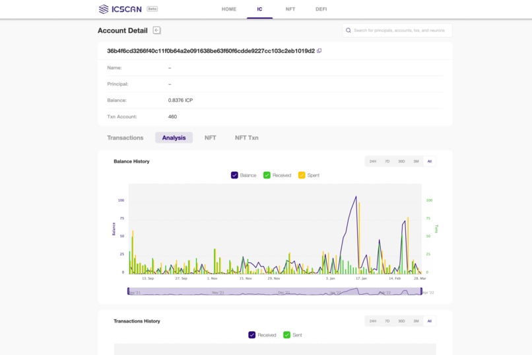532x355 pixels.
Task: Click the purple range navigator band
Action: (x=275, y=291)
